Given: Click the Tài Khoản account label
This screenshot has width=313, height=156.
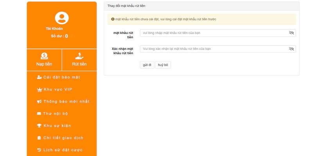Looking at the screenshot, I should click(x=54, y=28).
